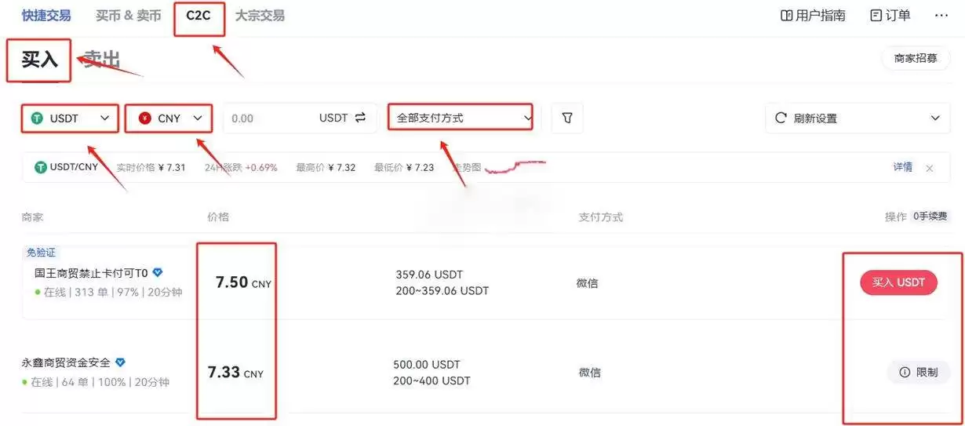
Task: Switch to the 卖出 sell tab
Action: click(x=102, y=60)
